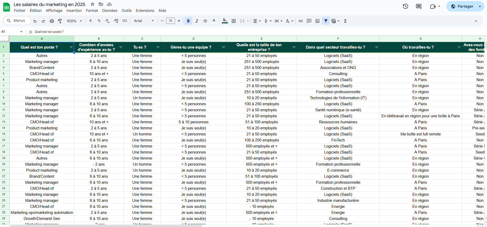Open the Données menu
The height and width of the screenshot is (227, 487).
point(110,10)
